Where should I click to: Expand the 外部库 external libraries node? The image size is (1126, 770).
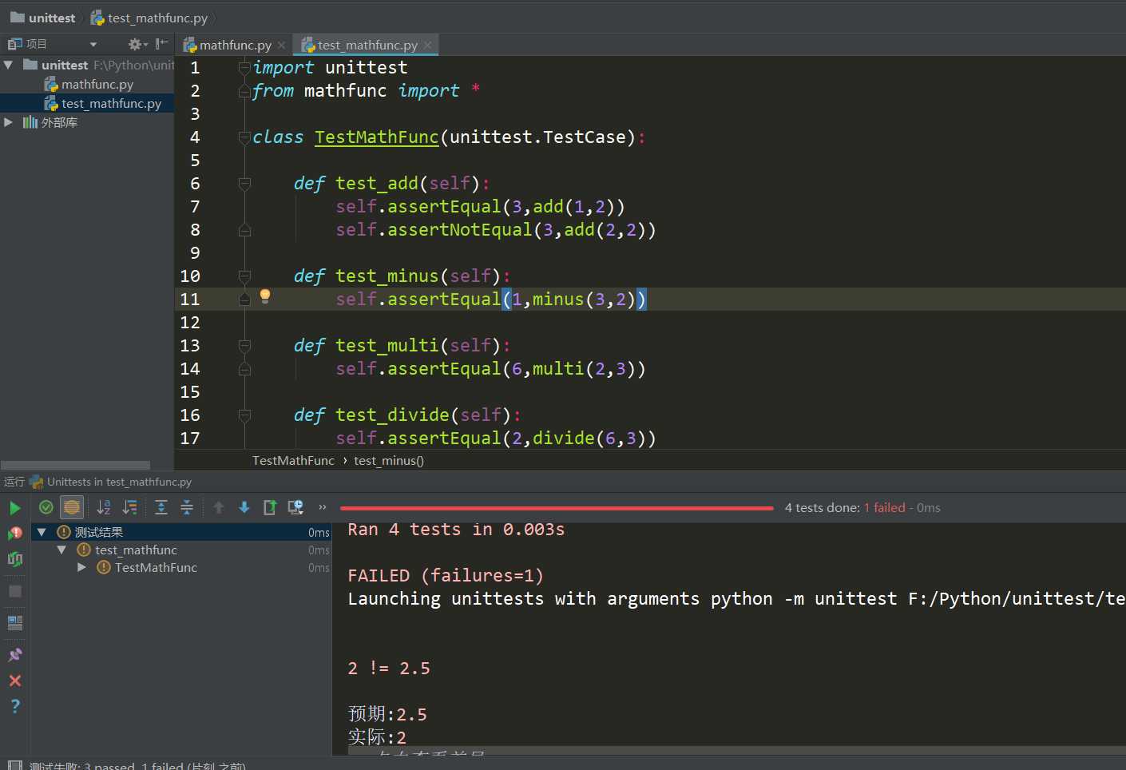8,122
